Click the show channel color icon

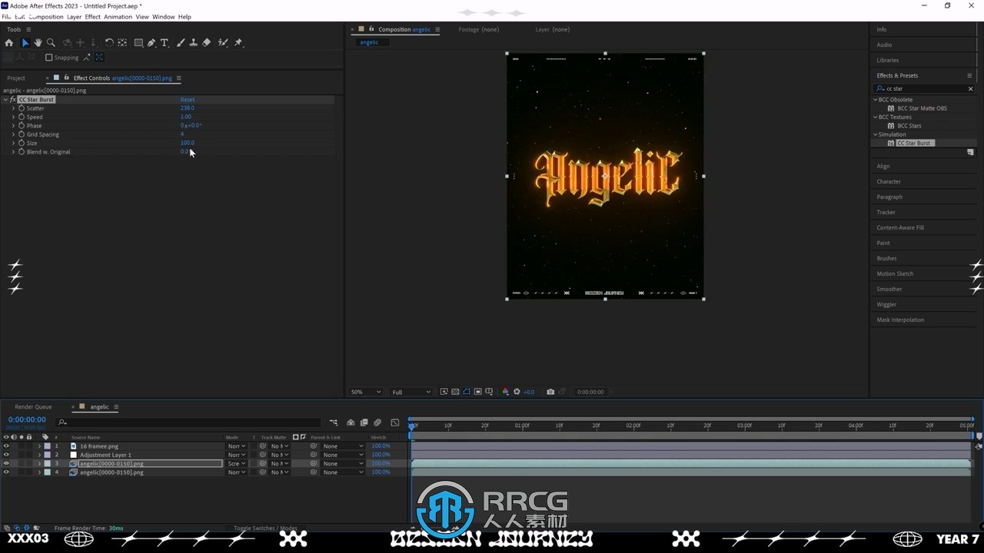point(505,392)
